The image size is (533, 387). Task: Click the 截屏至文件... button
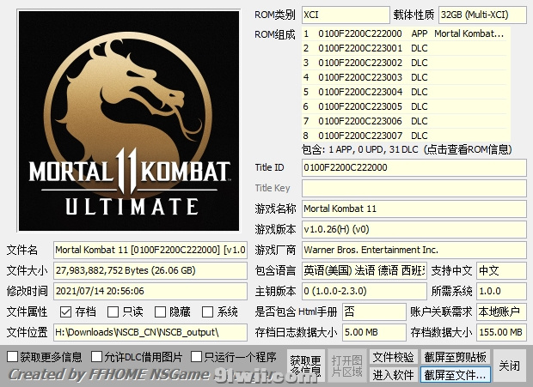click(x=456, y=375)
